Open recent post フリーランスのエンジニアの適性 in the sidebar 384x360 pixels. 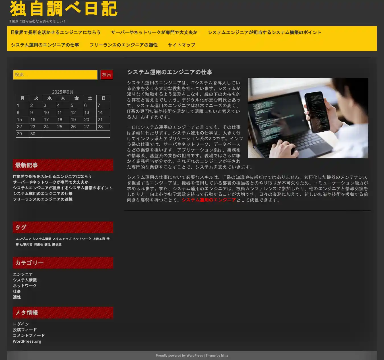point(43,199)
